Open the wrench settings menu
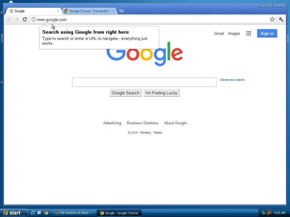The image size is (290, 217). click(x=281, y=19)
